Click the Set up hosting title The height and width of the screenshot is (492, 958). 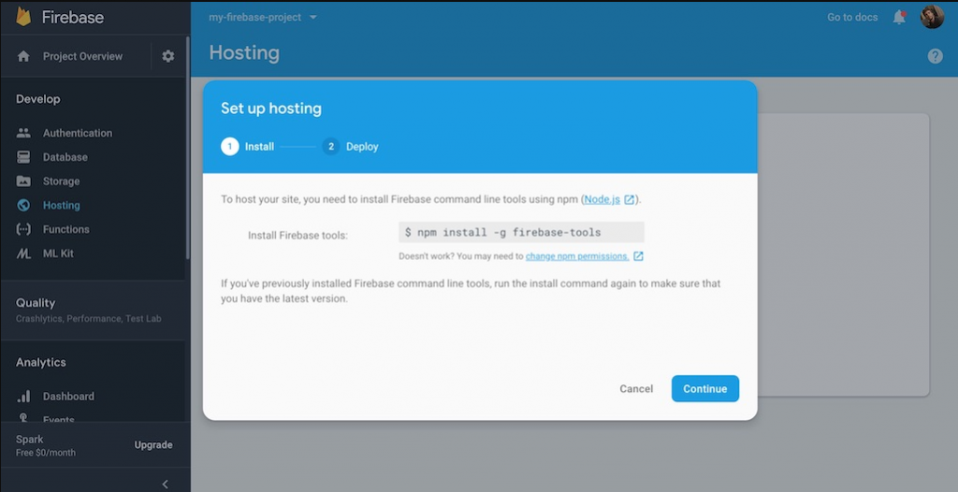point(270,109)
